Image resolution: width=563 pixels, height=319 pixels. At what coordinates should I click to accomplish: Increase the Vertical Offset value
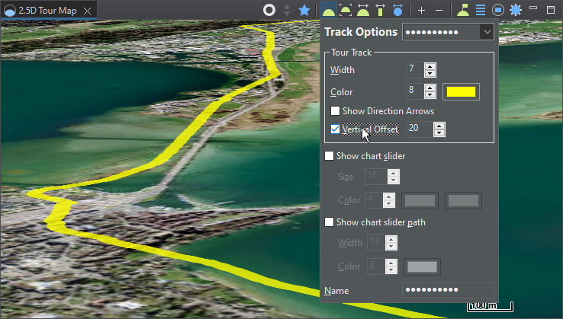(439, 126)
